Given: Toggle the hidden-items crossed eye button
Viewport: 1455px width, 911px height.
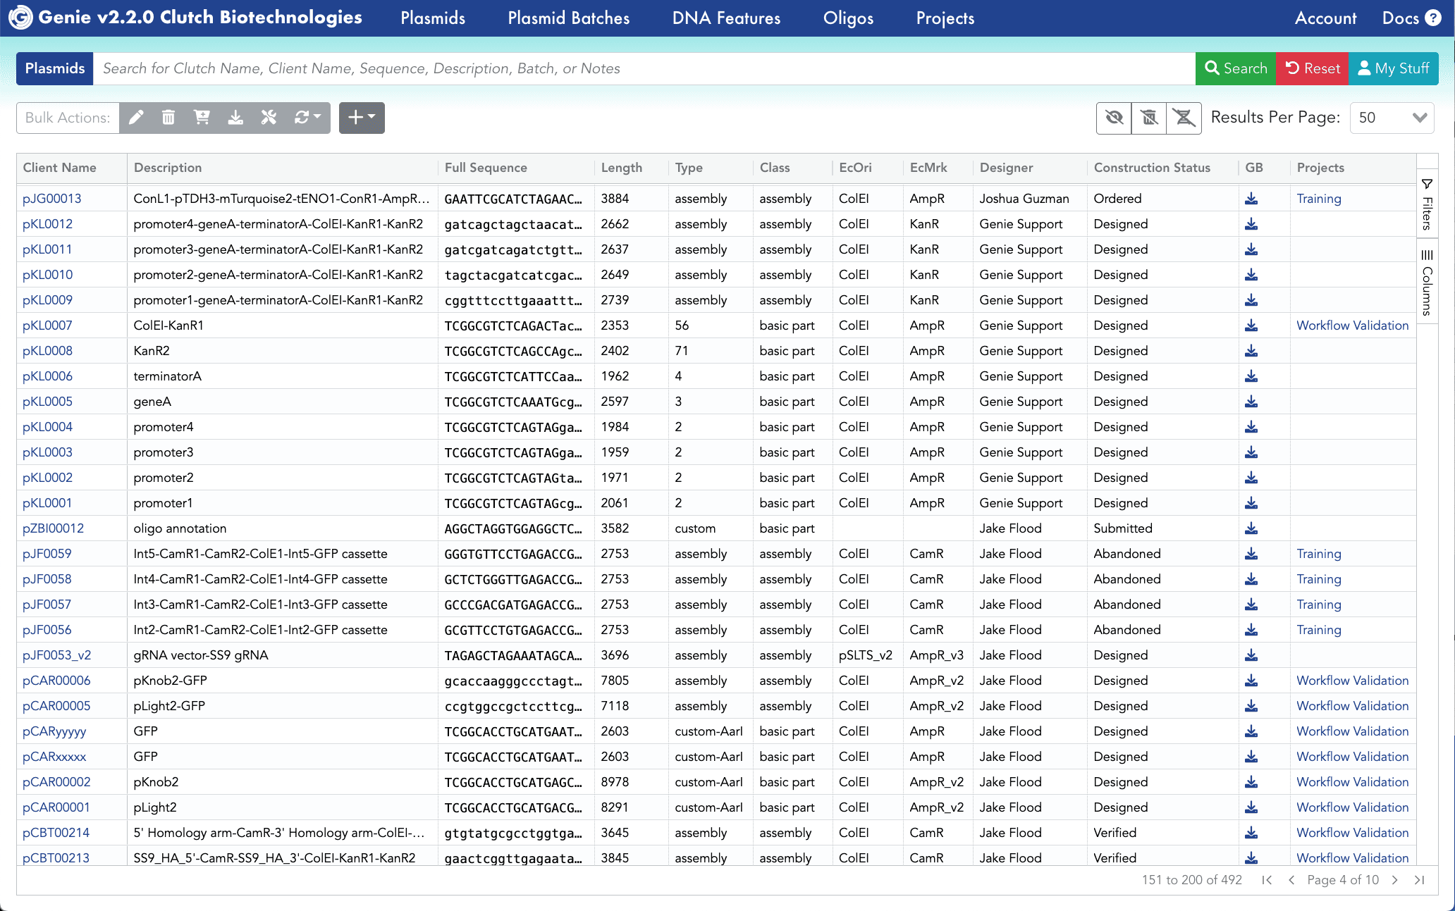Looking at the screenshot, I should point(1114,118).
